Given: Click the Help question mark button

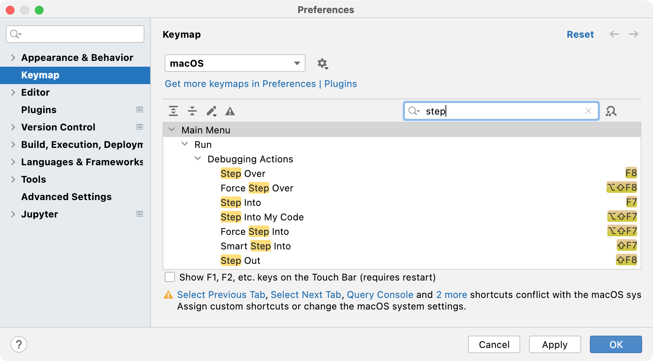Looking at the screenshot, I should pyautogui.click(x=19, y=344).
